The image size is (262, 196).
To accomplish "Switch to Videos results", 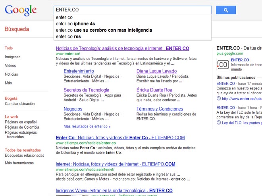I will [x=11, y=65].
